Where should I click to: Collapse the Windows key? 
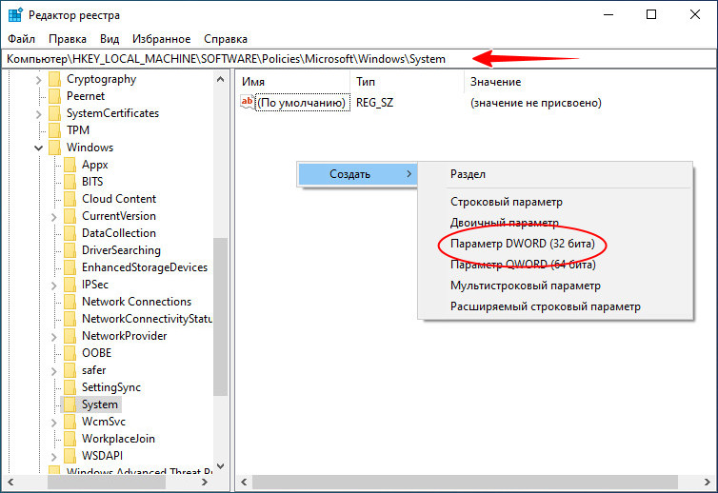coord(38,148)
